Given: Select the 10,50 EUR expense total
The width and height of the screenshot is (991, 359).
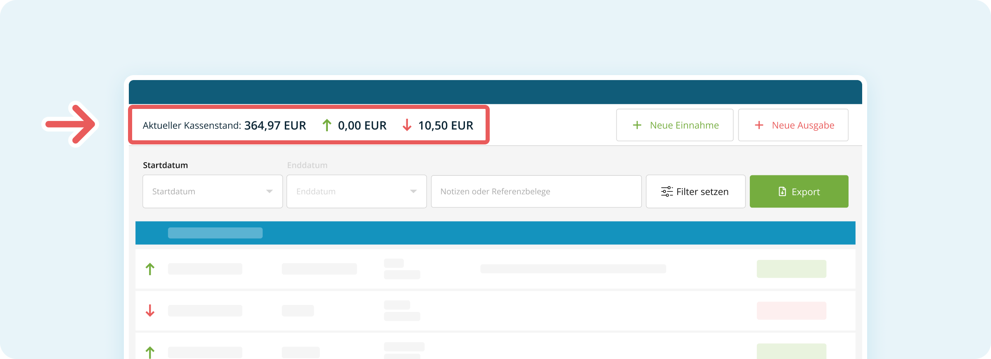Looking at the screenshot, I should (446, 125).
